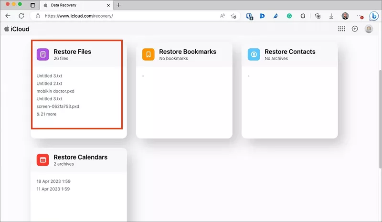The image size is (382, 222).
Task: Click the blue Restore Contacts icon
Action: point(254,54)
